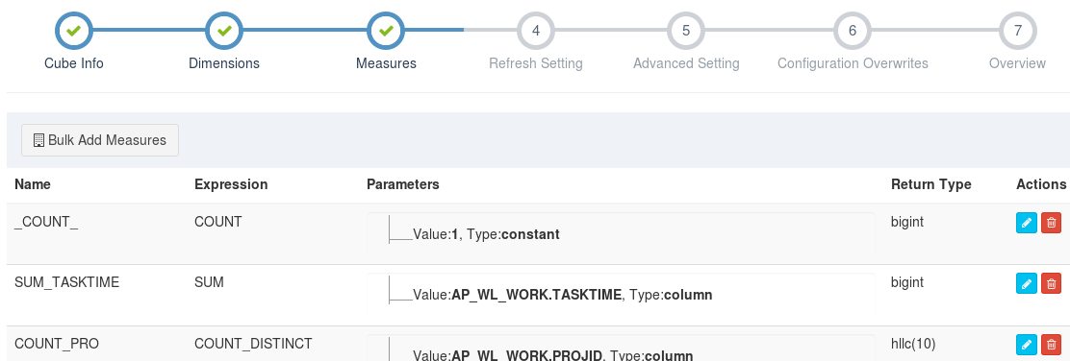The height and width of the screenshot is (361, 1070).
Task: Click the Name column header
Action: click(x=32, y=184)
